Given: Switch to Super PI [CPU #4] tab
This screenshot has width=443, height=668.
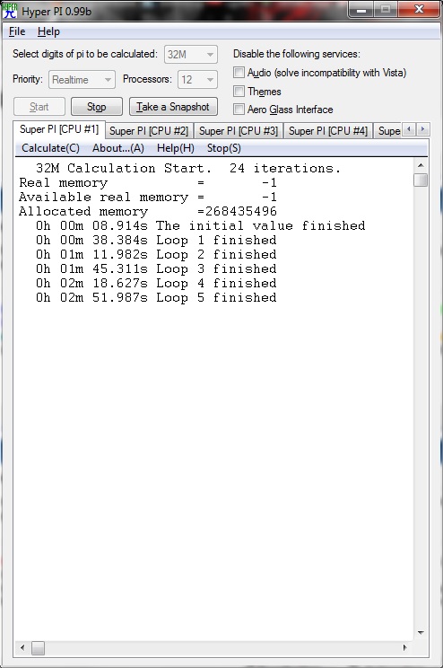Looking at the screenshot, I should tap(328, 131).
